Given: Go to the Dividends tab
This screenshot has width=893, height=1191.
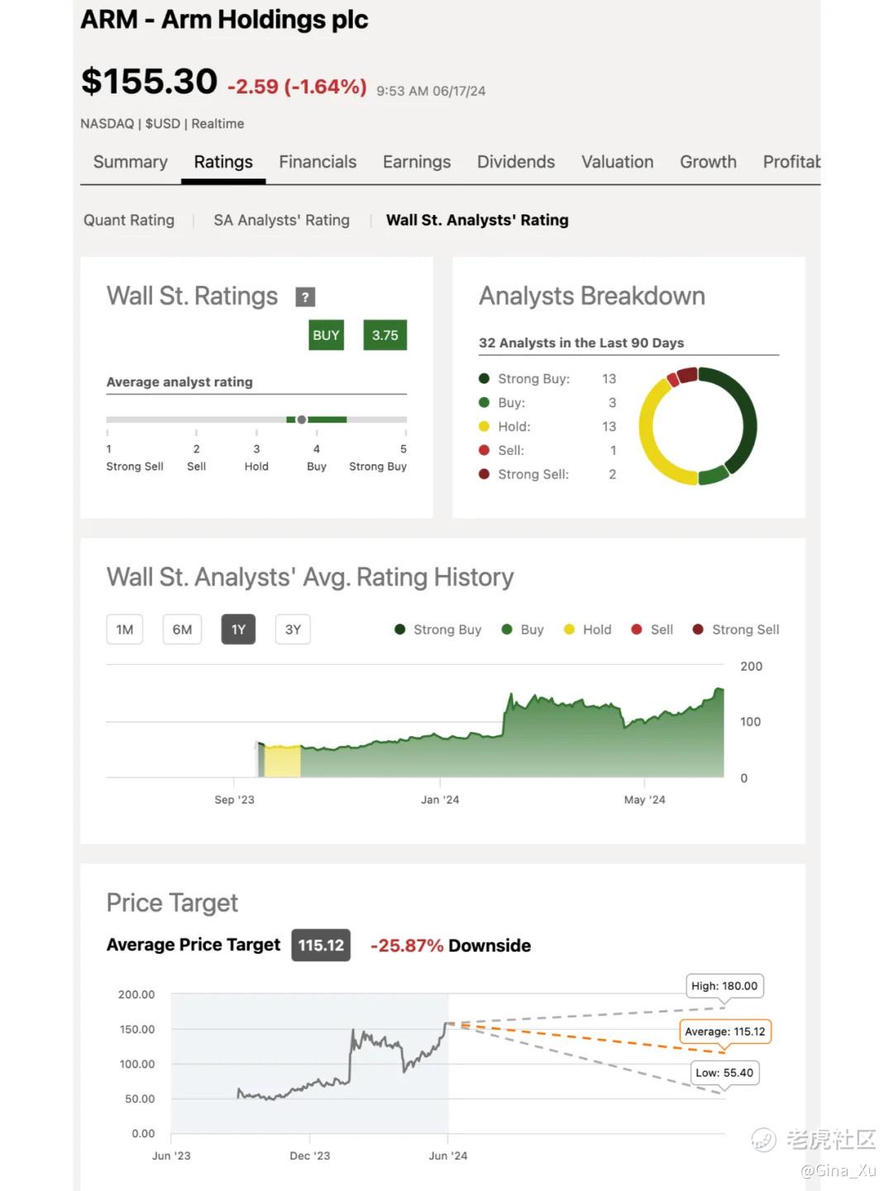Looking at the screenshot, I should [516, 162].
